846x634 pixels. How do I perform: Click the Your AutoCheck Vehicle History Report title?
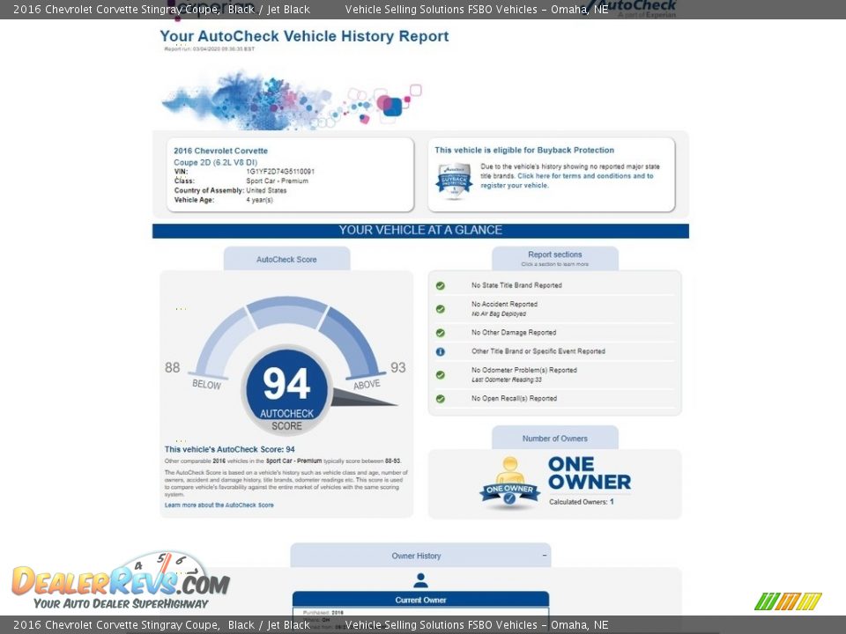coord(304,36)
